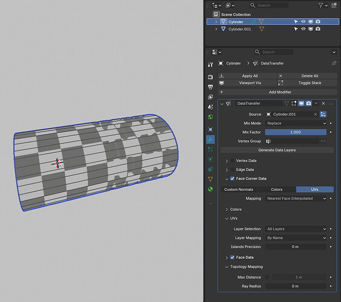The width and height of the screenshot is (341, 302).
Task: Switch to the Colors tab
Action: click(x=276, y=189)
